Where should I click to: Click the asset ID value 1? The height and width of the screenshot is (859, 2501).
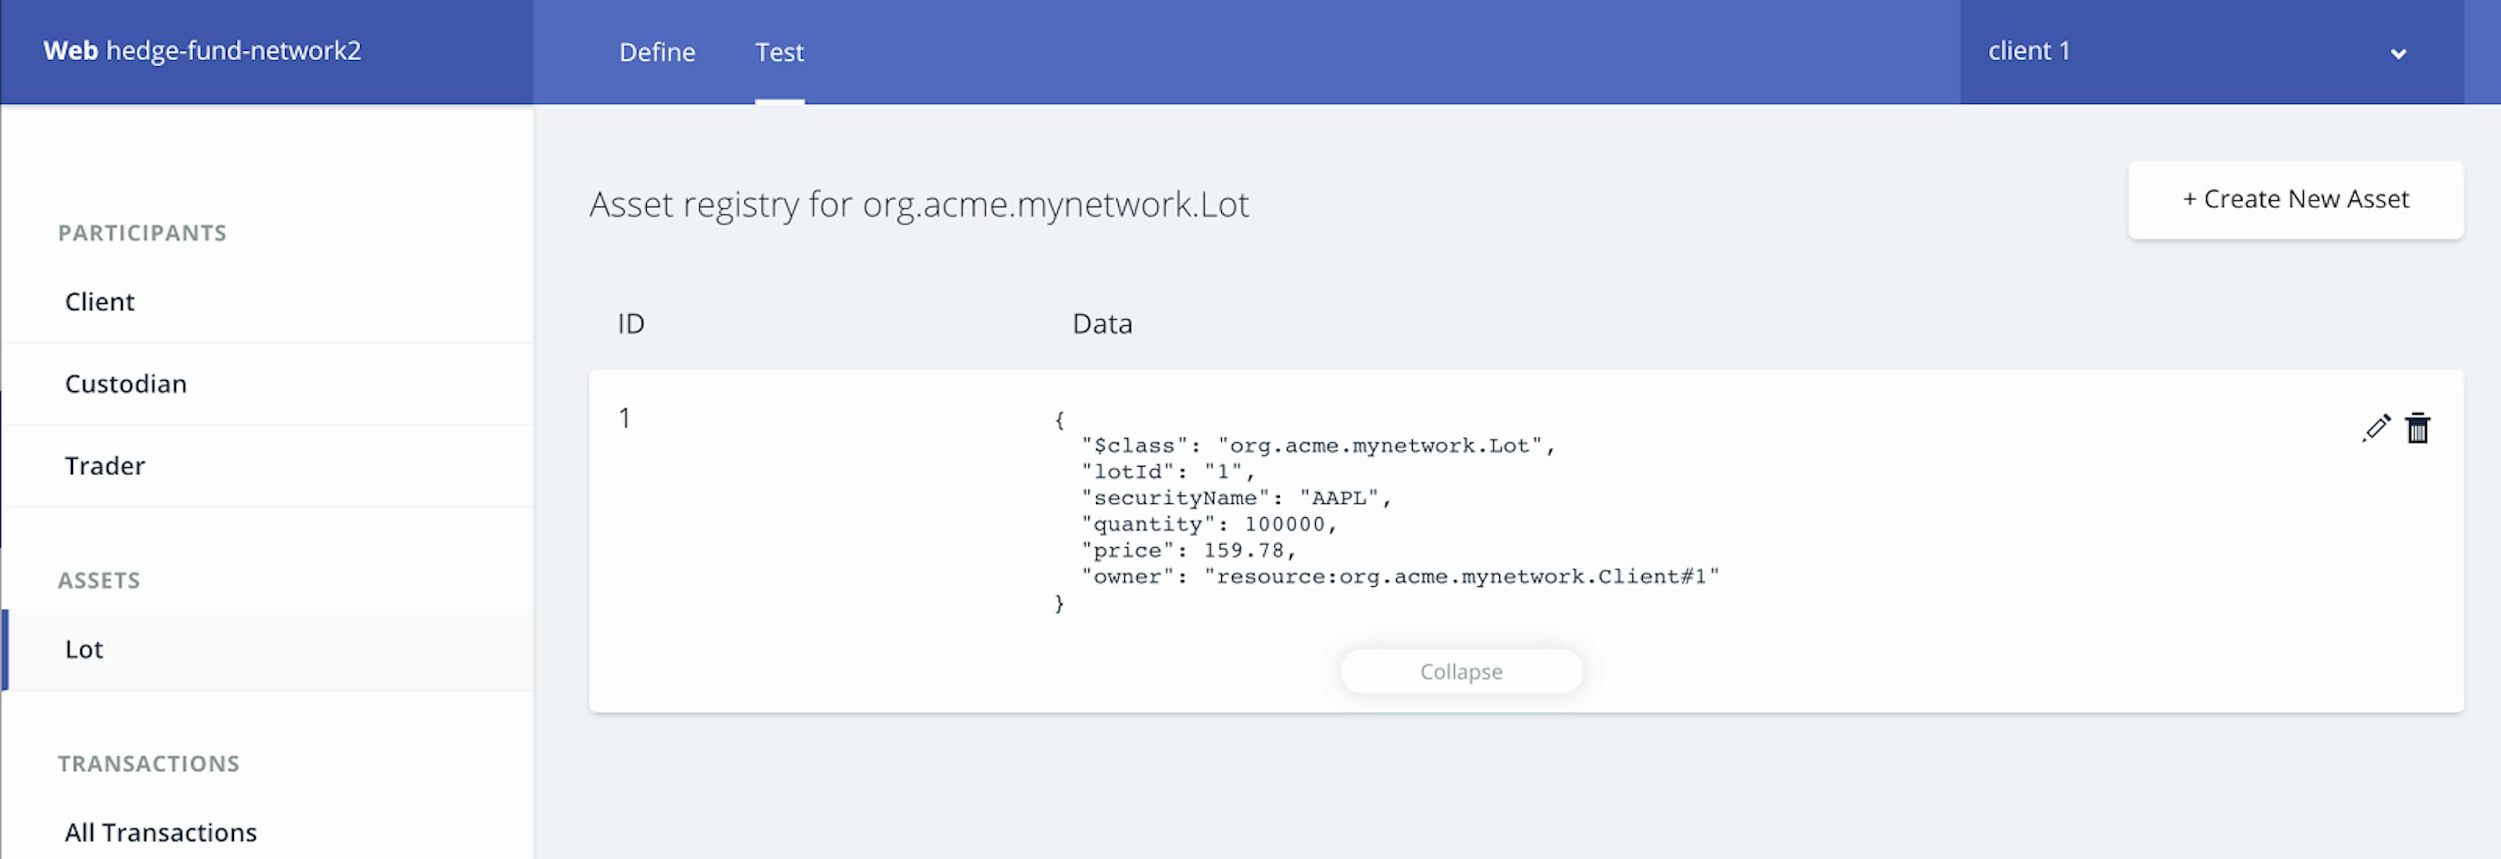pyautogui.click(x=625, y=418)
